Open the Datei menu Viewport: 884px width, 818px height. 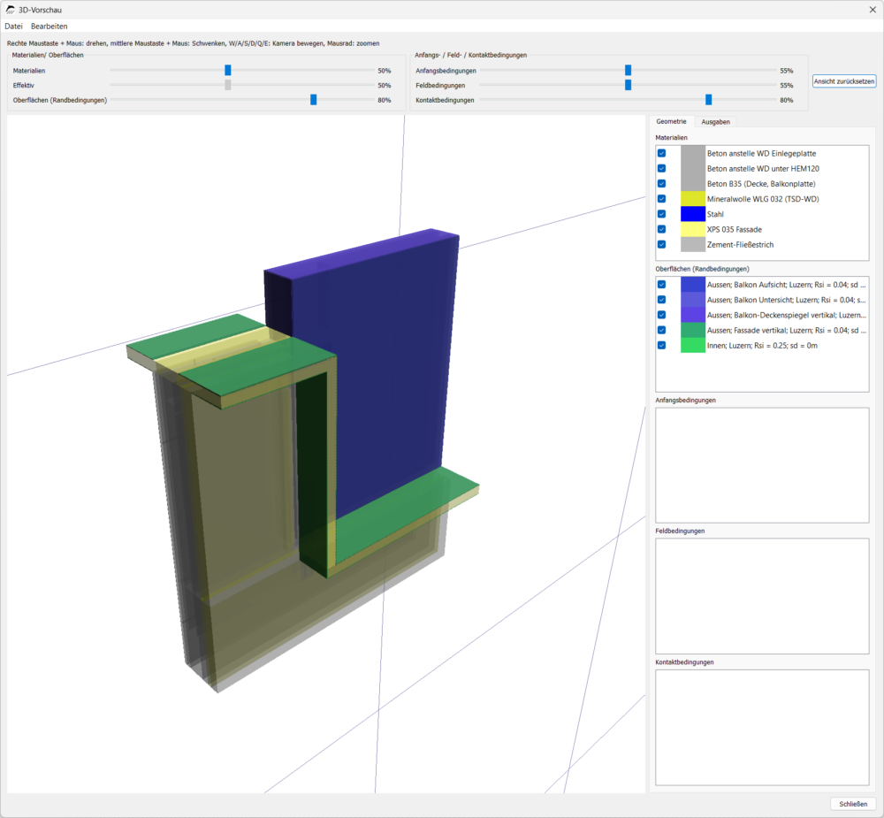[x=13, y=26]
